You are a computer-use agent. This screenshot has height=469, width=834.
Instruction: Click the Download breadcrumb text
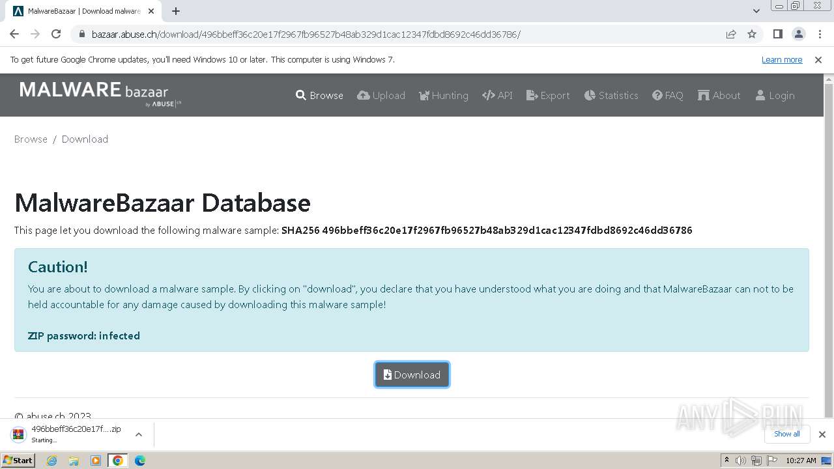(x=85, y=139)
